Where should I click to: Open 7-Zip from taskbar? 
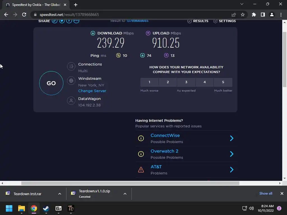click(x=58, y=208)
